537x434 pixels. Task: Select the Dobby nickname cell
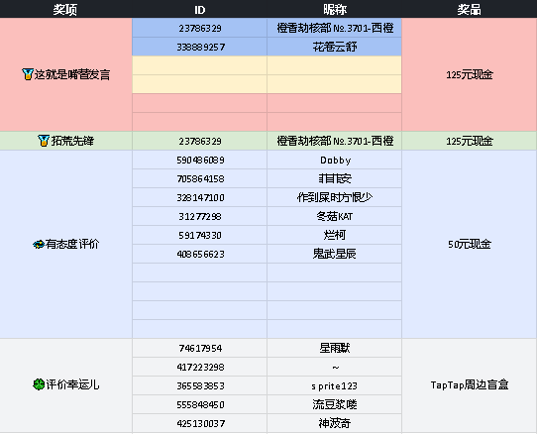click(x=334, y=160)
